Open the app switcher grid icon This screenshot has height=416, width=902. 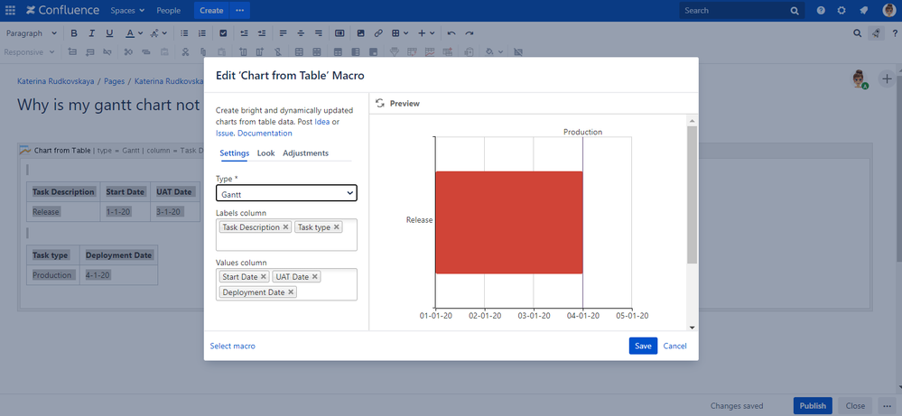[x=11, y=11]
